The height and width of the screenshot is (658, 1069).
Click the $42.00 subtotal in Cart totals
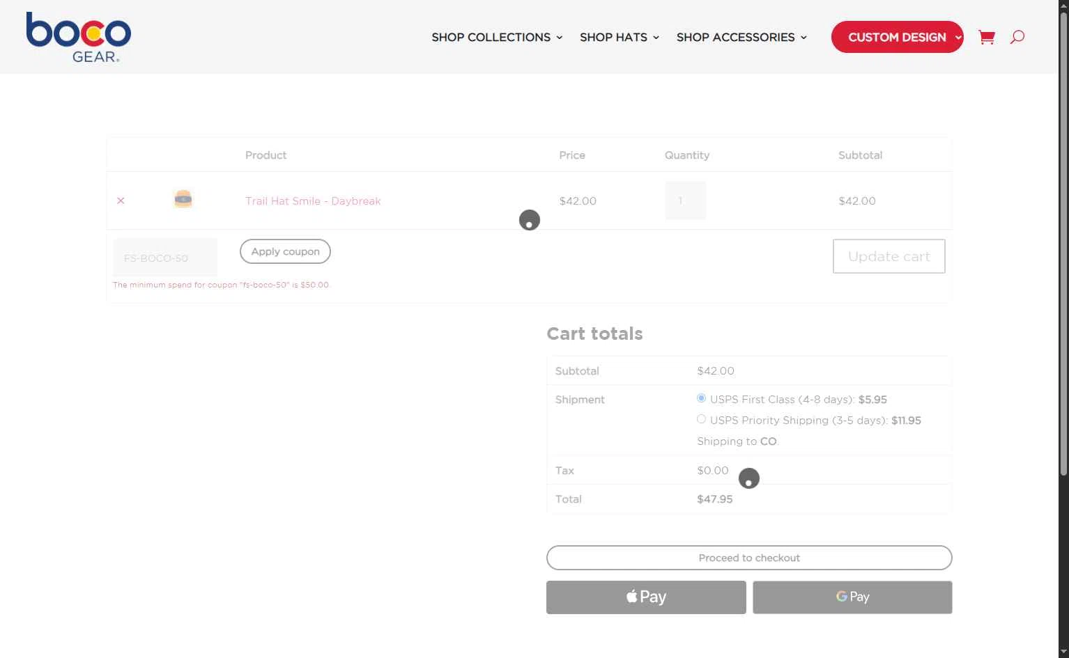pos(716,371)
